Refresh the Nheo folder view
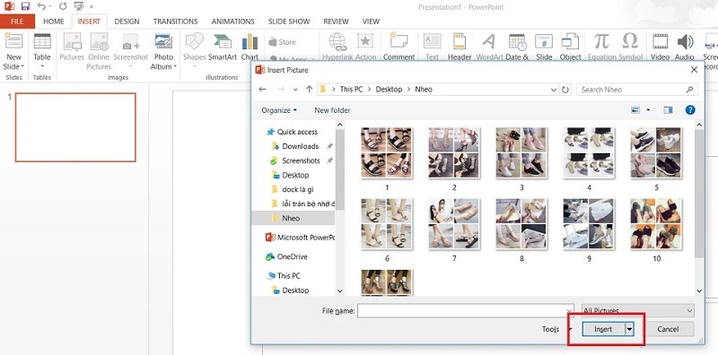This screenshot has width=718, height=355. click(565, 90)
